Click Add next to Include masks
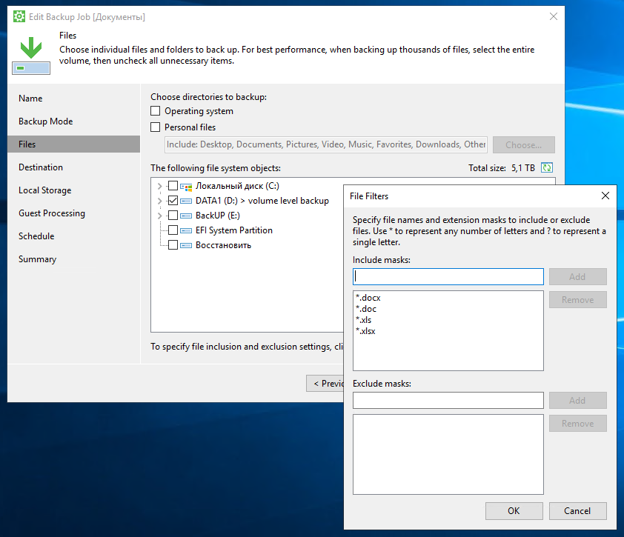624x537 pixels. point(578,276)
